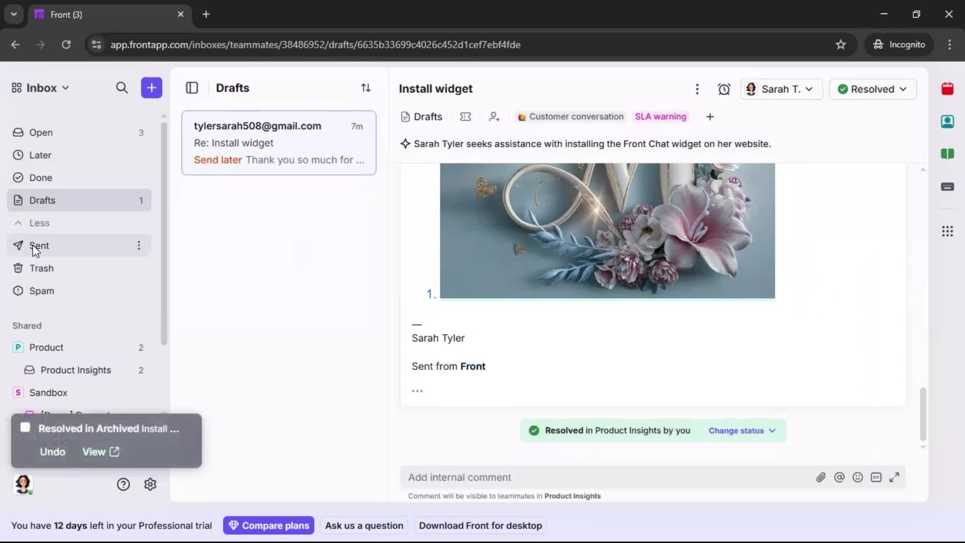The height and width of the screenshot is (543, 965).
Task: Open the Resolved status dropdown
Action: coord(873,89)
